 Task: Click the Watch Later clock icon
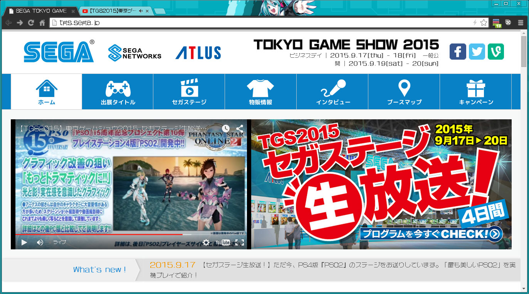pos(226,128)
